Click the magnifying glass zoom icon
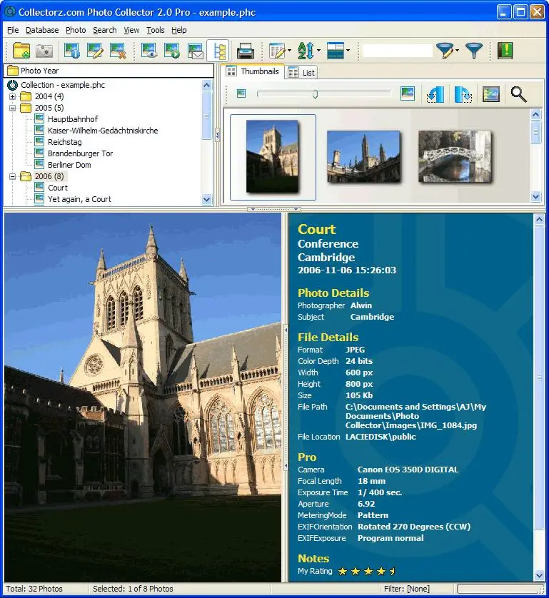The width and height of the screenshot is (549, 598). tap(518, 94)
